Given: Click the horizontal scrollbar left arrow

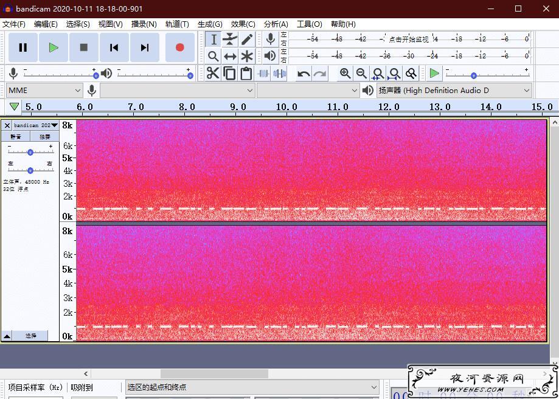Looking at the screenshot, I should click(86, 373).
